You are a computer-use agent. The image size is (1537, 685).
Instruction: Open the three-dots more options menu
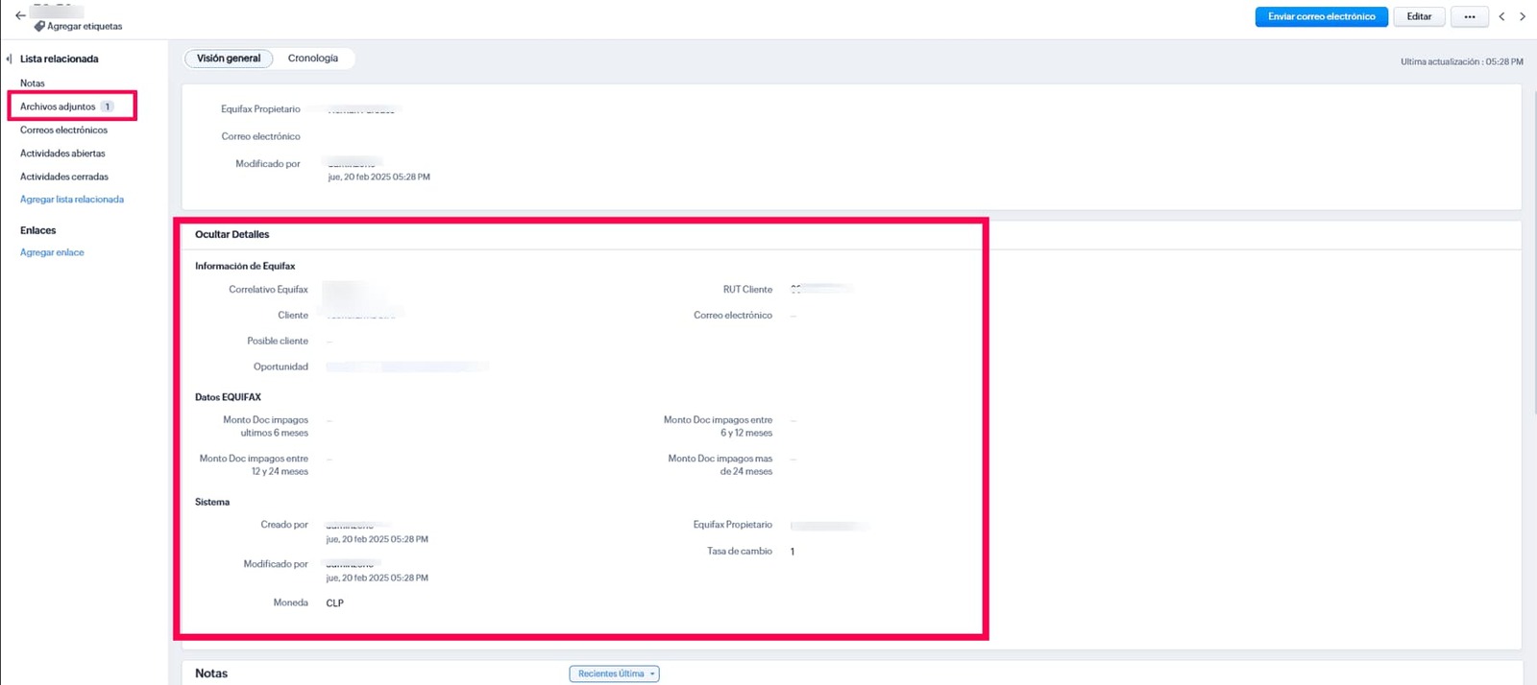pyautogui.click(x=1470, y=16)
